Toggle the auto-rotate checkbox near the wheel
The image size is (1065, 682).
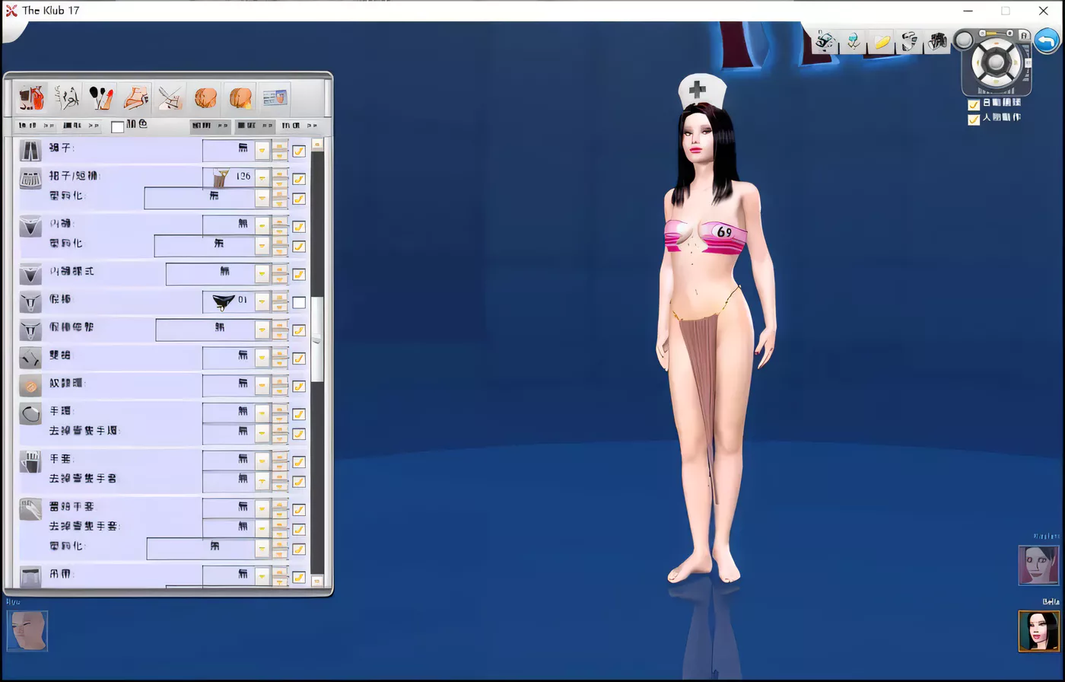tap(974, 105)
